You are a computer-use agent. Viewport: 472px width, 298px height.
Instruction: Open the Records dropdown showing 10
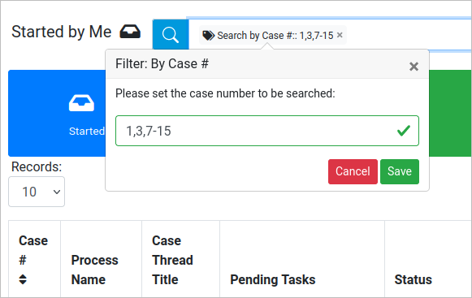coord(37,192)
